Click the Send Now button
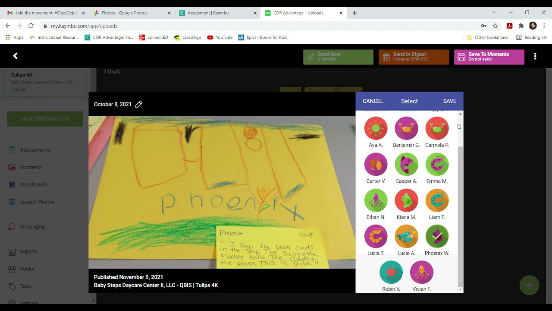Viewport: 552px width, 311px height. coord(338,57)
